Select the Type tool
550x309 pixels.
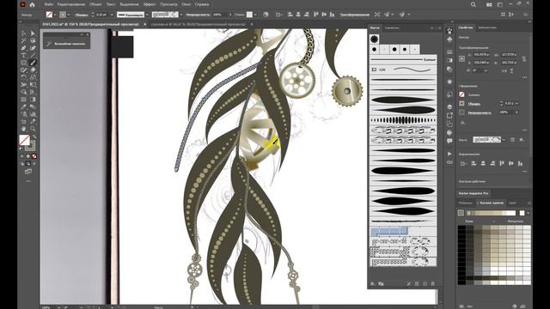(x=24, y=56)
